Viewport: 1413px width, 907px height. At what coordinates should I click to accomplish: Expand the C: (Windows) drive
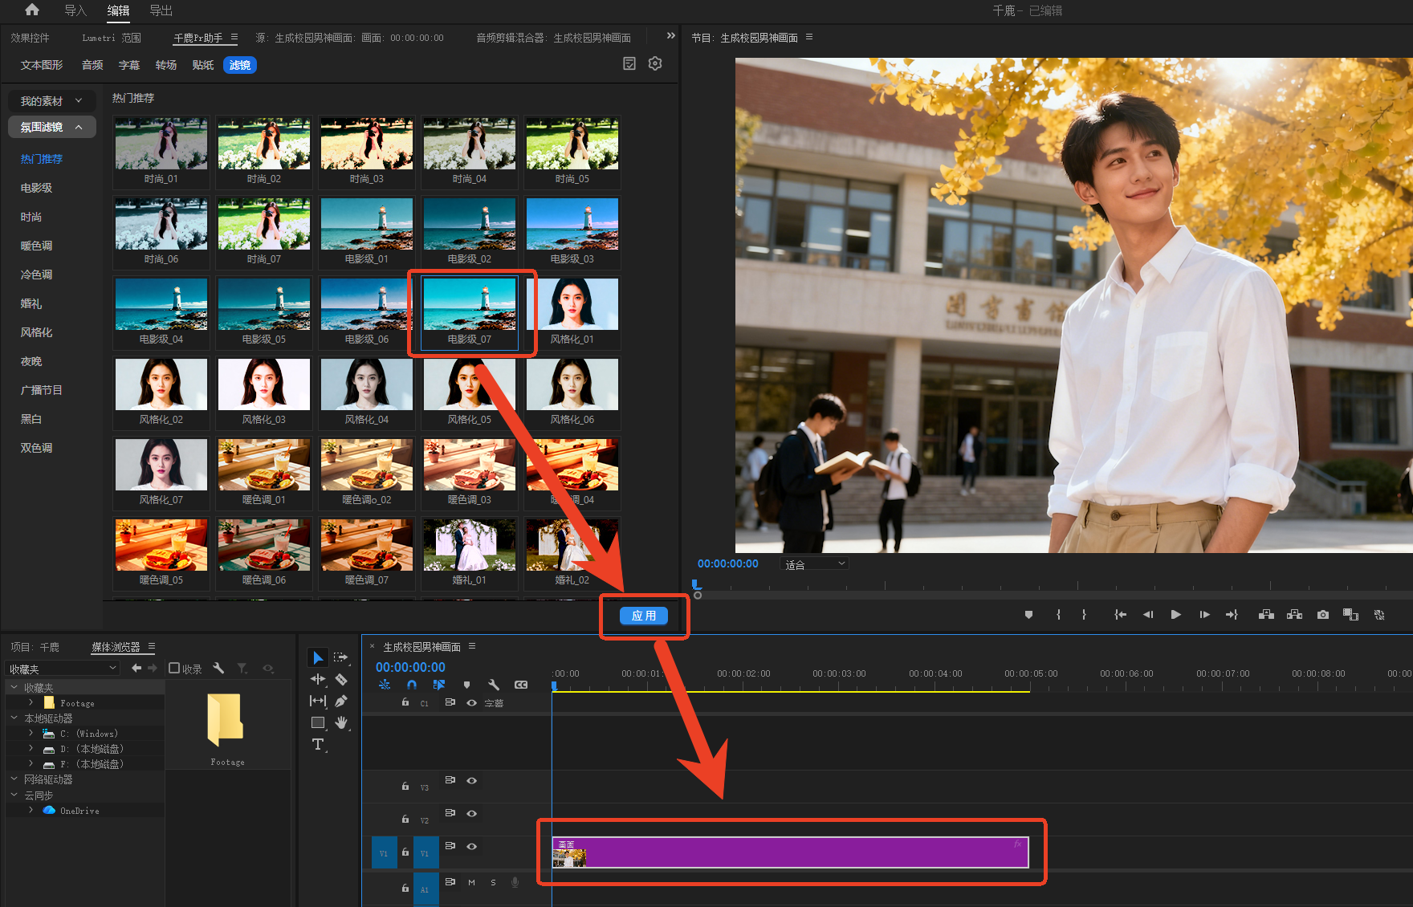(x=31, y=734)
